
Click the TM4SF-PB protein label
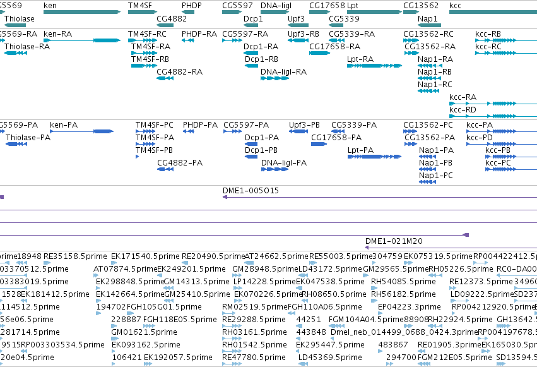coord(154,150)
